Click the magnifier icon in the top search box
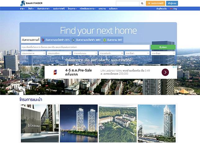The width and height of the screenshot is (200, 143). 142,3
